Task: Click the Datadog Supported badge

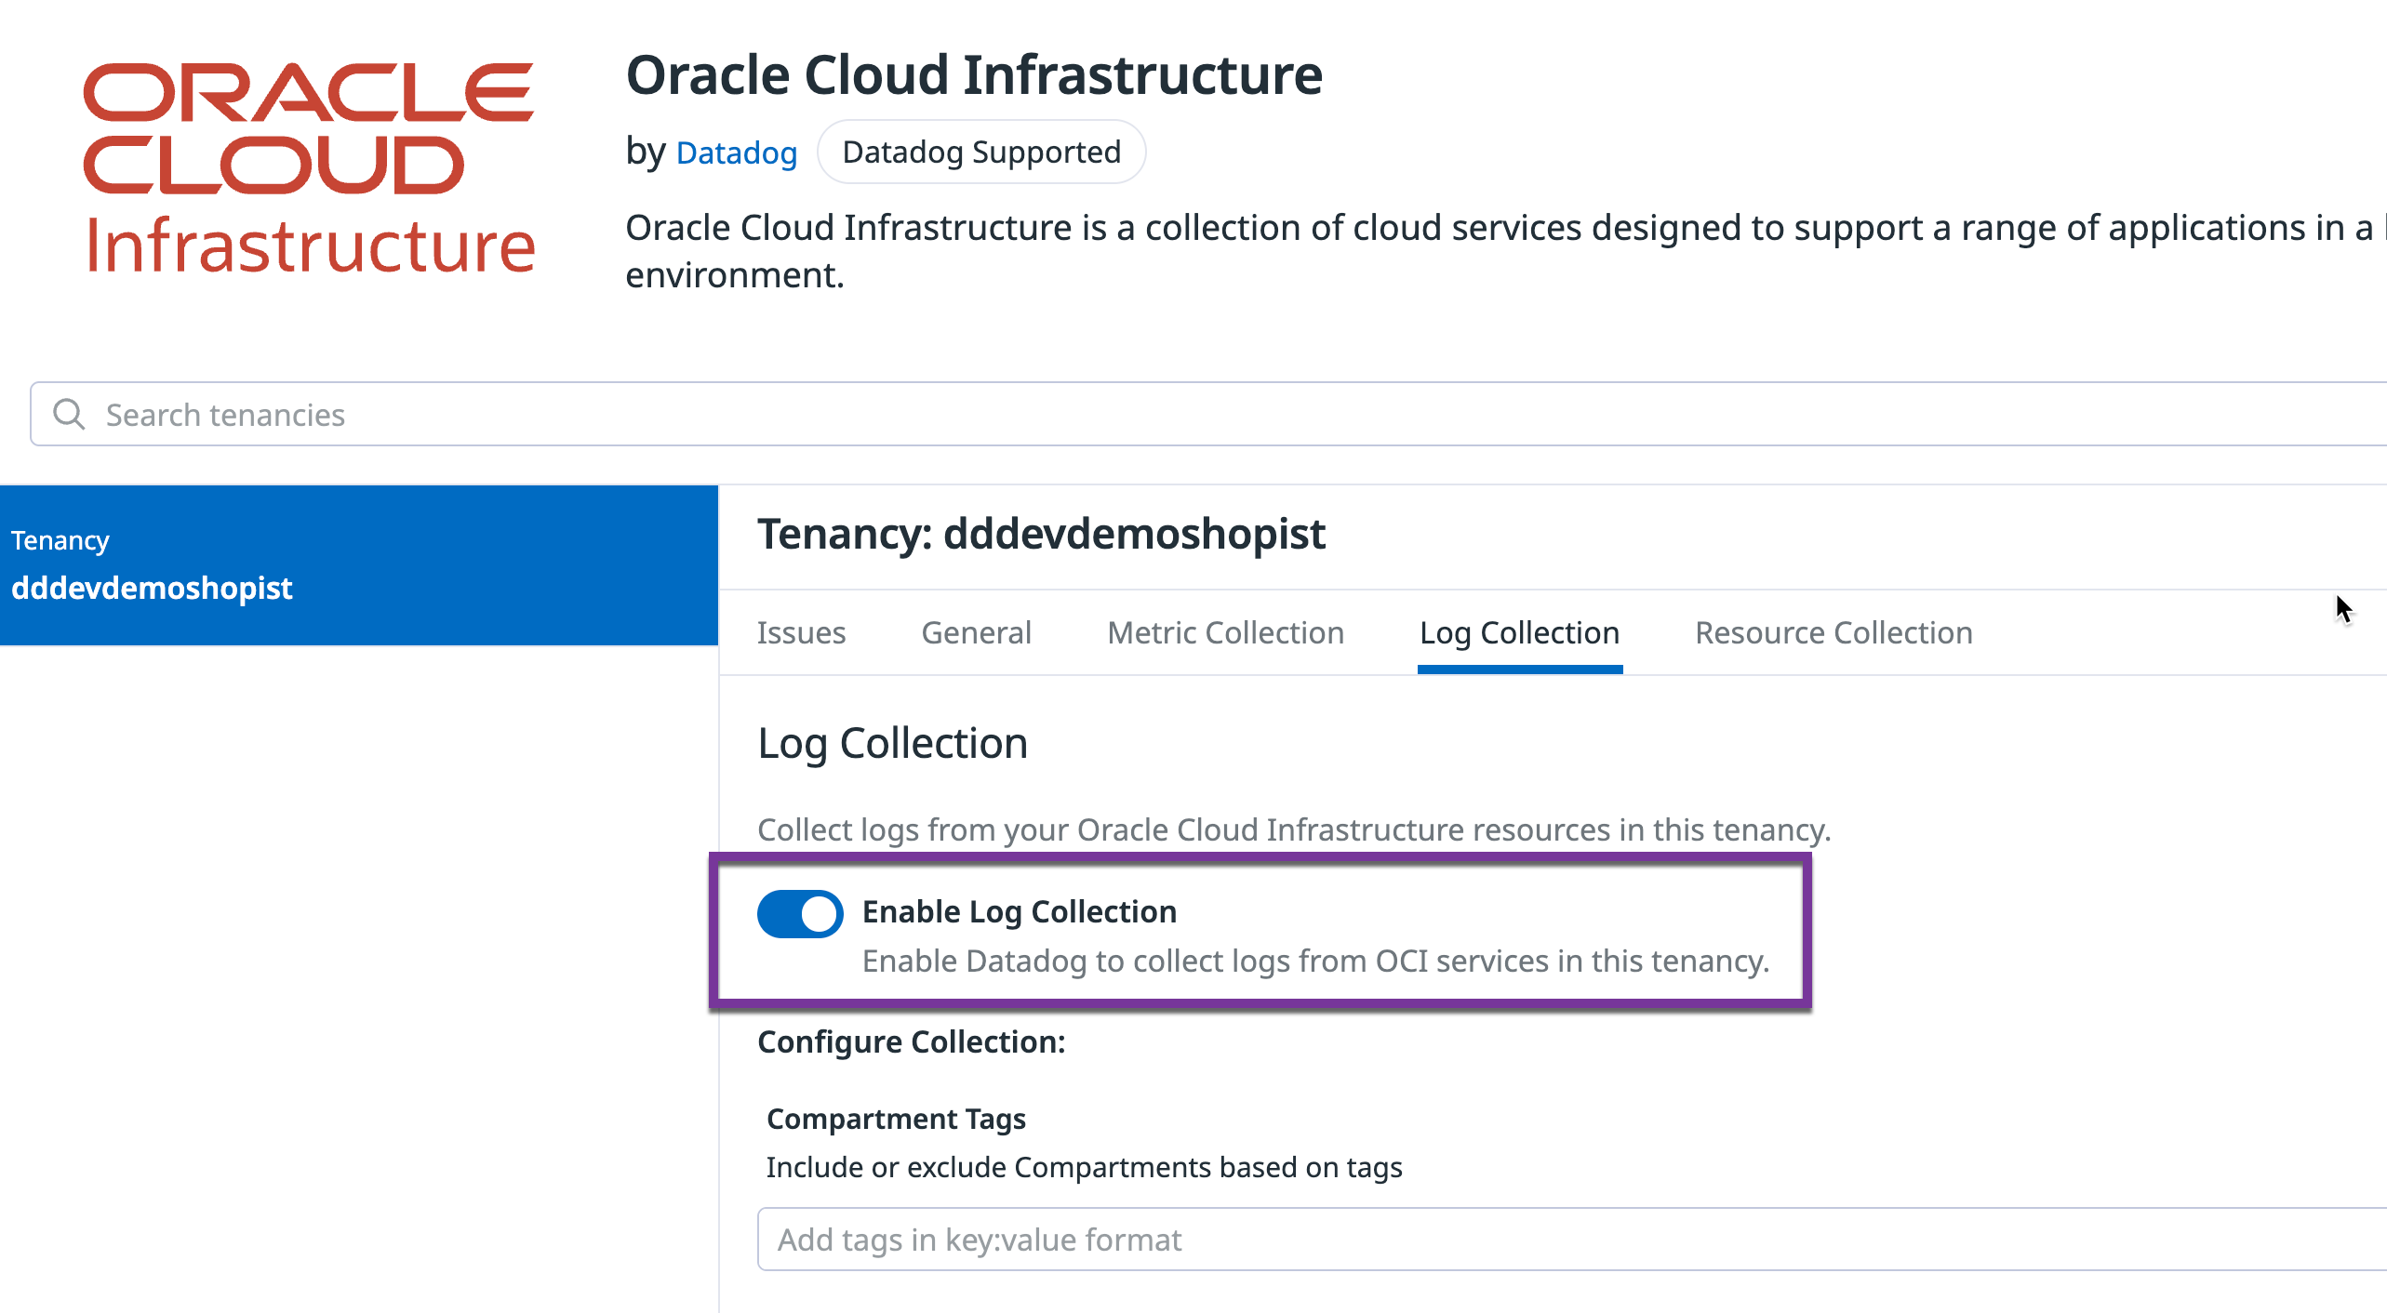Action: pyautogui.click(x=980, y=153)
